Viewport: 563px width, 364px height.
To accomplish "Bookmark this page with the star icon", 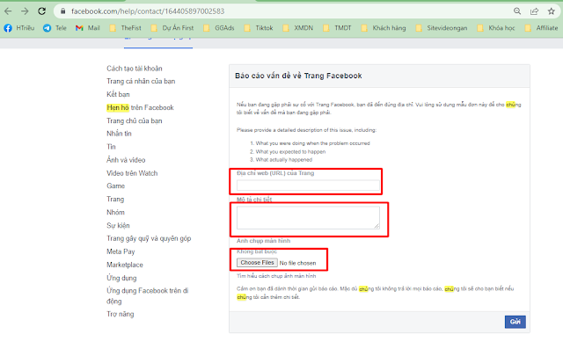I will [552, 11].
